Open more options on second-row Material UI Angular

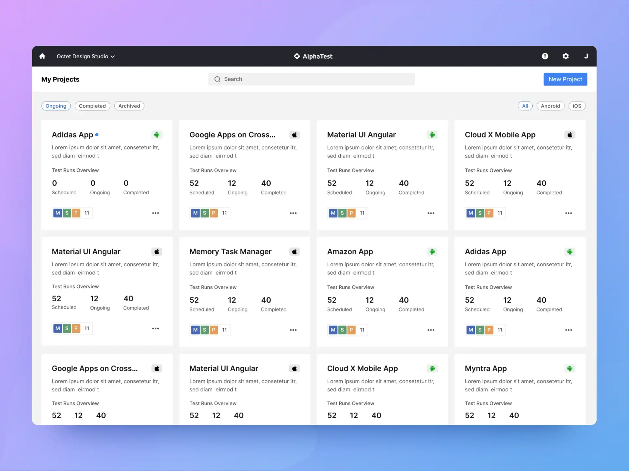(156, 328)
